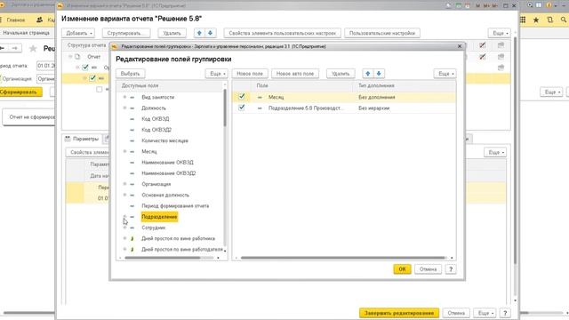This screenshot has height=320, width=569.
Task: Open Добавить dropdown in variant window
Action: click(x=78, y=33)
